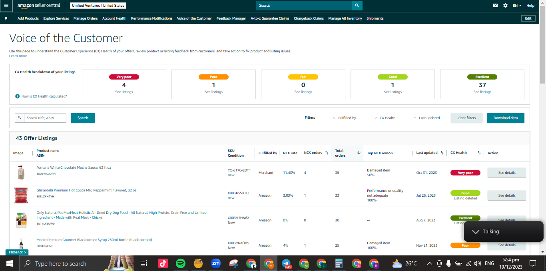Close the Feedback tab X
The image size is (546, 271).
click(25, 253)
